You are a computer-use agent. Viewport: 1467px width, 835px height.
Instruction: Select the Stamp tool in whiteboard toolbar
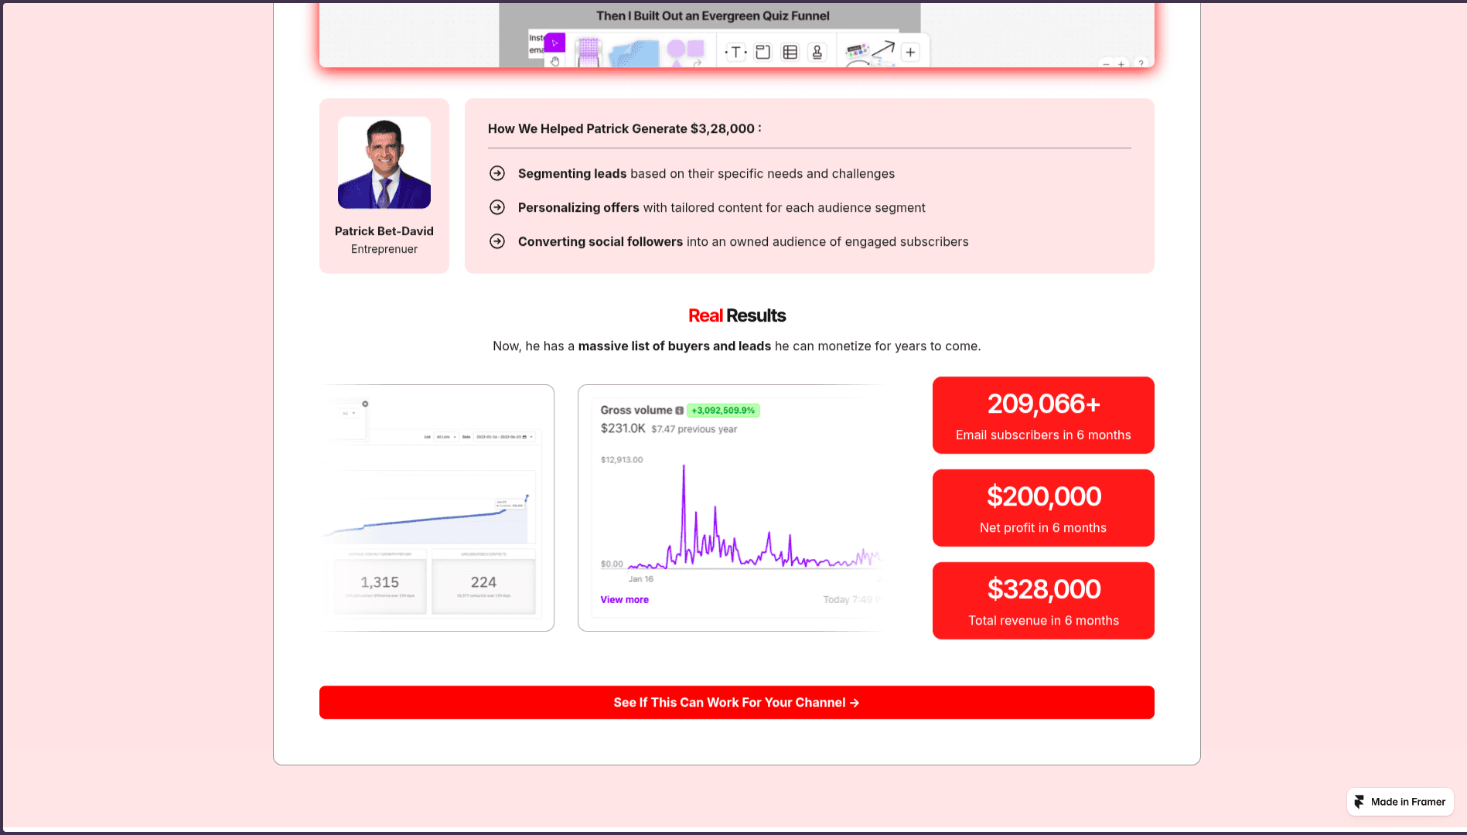[x=817, y=53]
